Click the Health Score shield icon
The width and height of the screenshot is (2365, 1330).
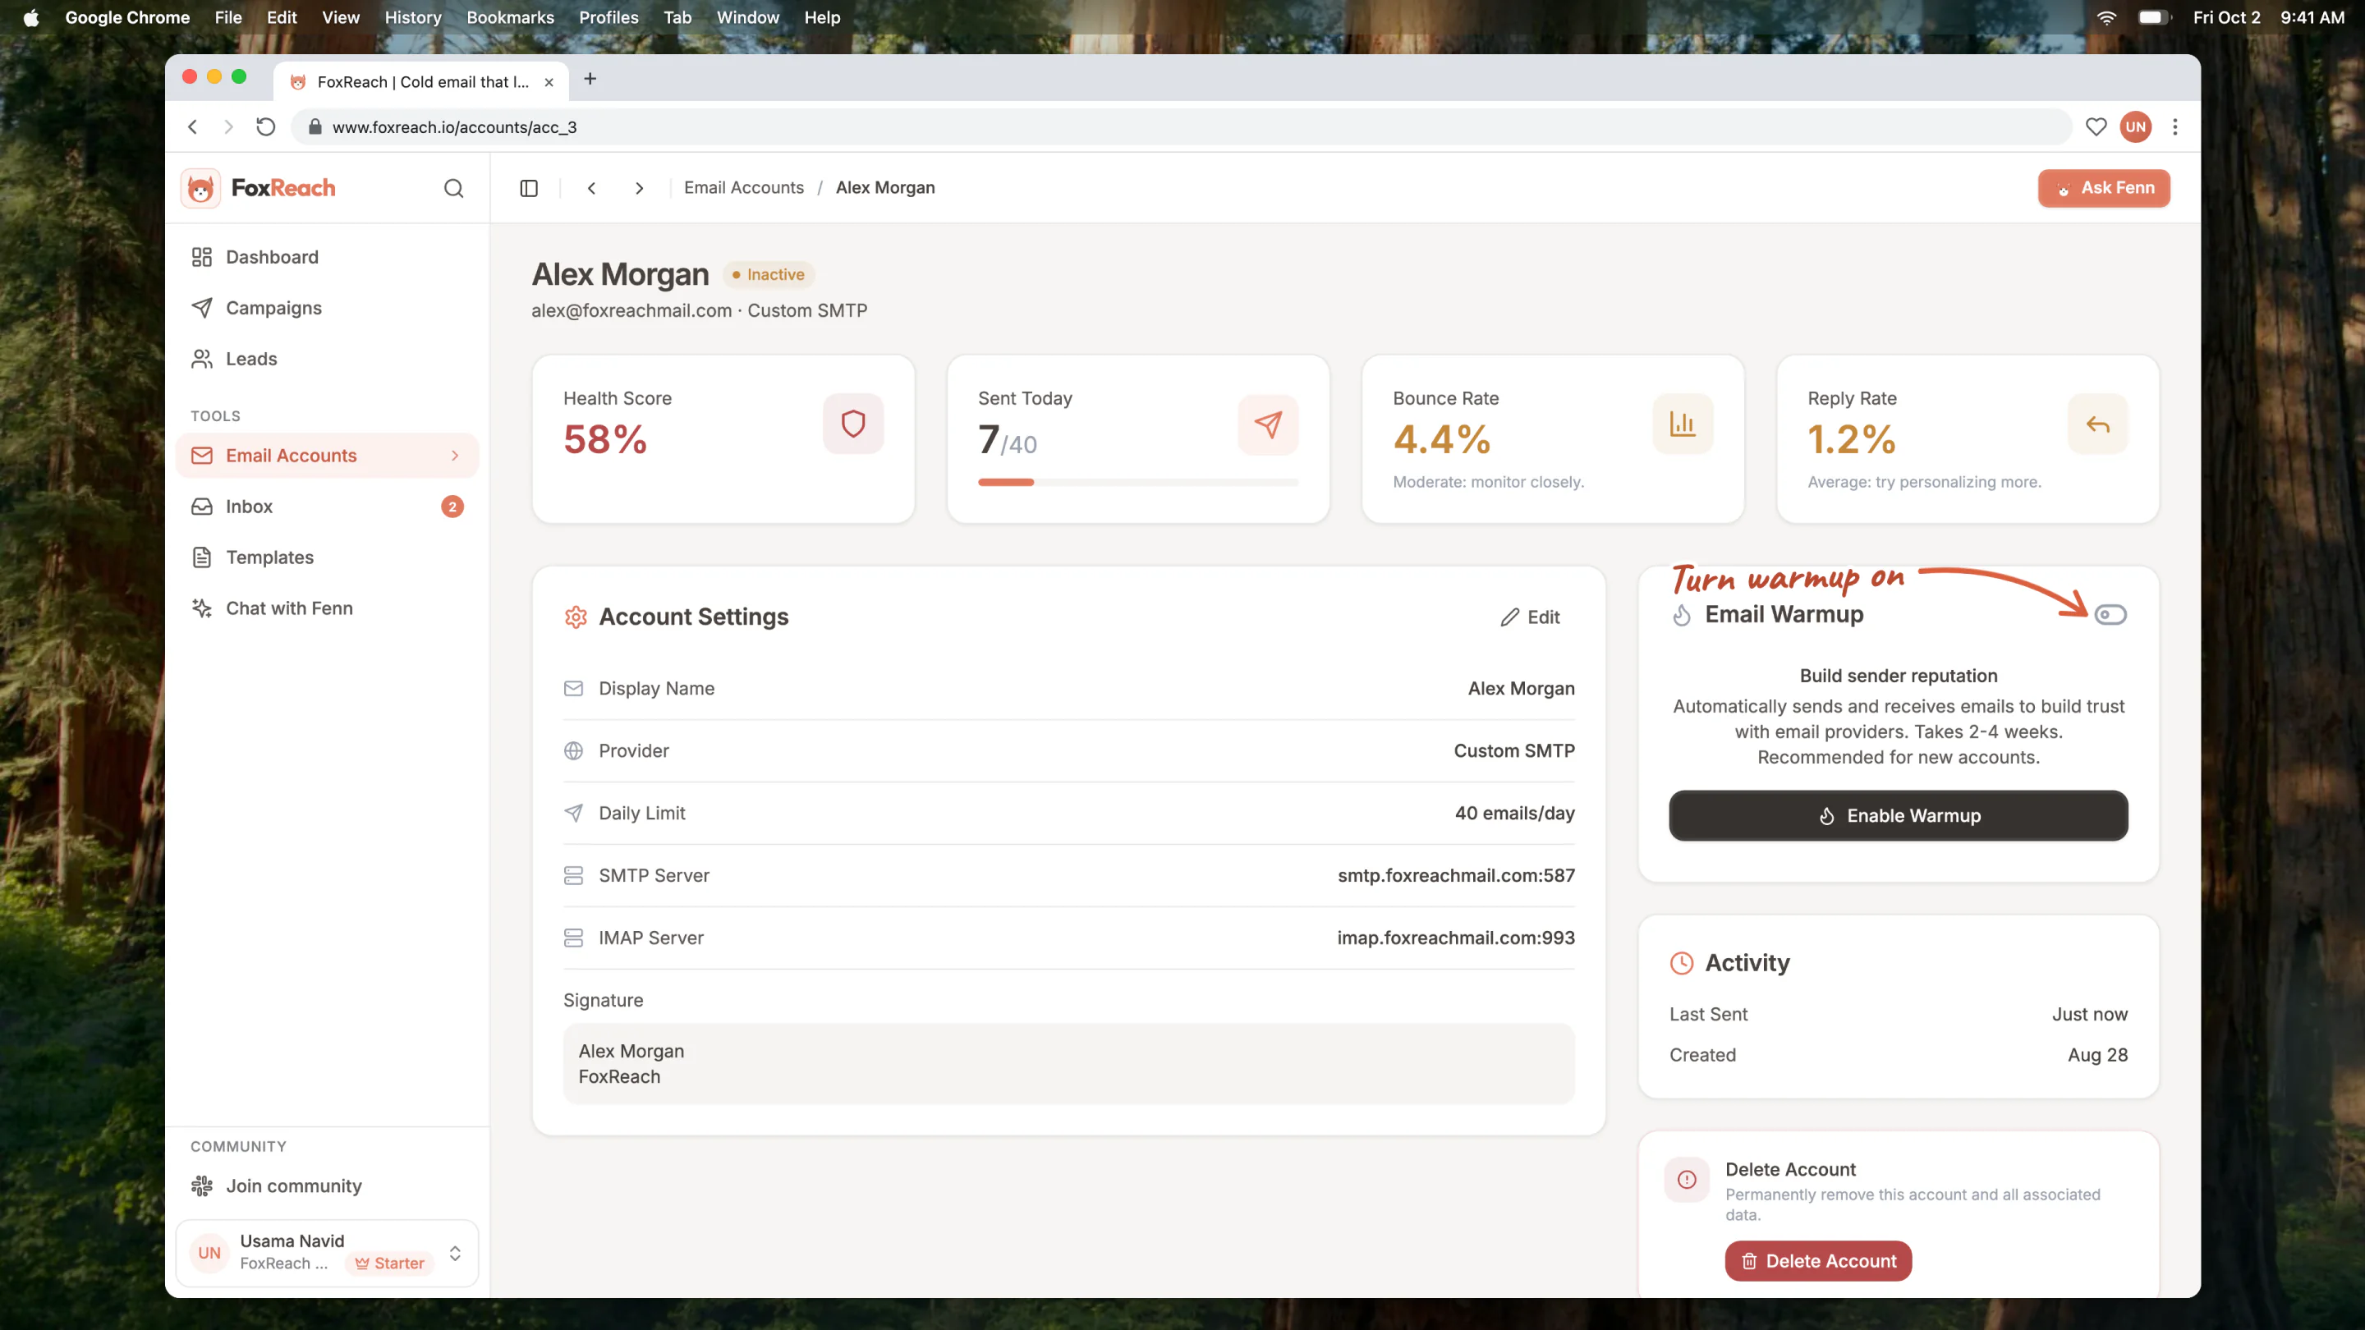(853, 424)
